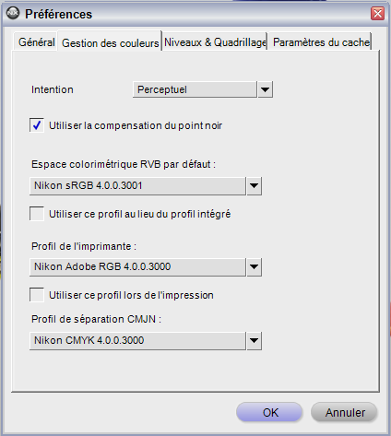Close the Préférences dialog
Image resolution: width=391 pixels, height=436 pixels.
[x=377, y=14]
